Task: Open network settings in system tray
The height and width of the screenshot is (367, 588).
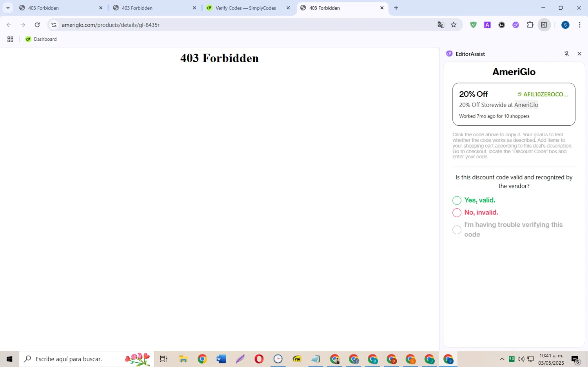Action: 531,359
